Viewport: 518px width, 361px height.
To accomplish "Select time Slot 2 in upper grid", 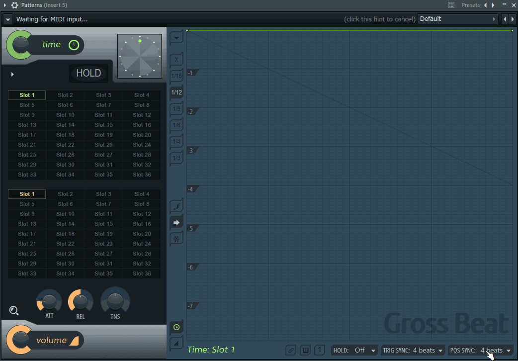I will [x=65, y=95].
